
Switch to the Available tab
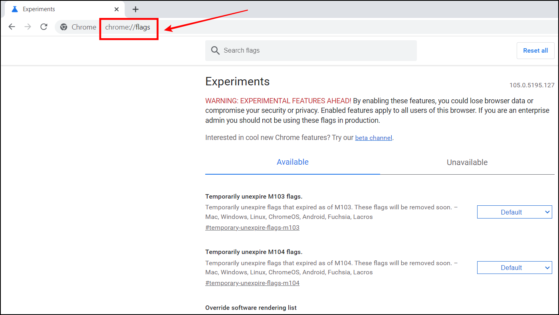[293, 162]
